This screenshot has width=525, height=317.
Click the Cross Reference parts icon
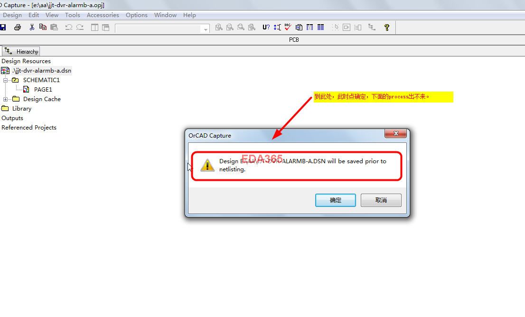point(309,28)
